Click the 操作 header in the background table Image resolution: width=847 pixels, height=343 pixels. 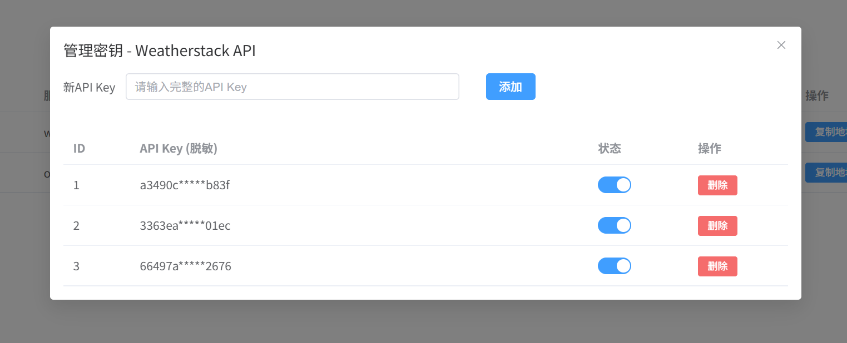[x=818, y=95]
